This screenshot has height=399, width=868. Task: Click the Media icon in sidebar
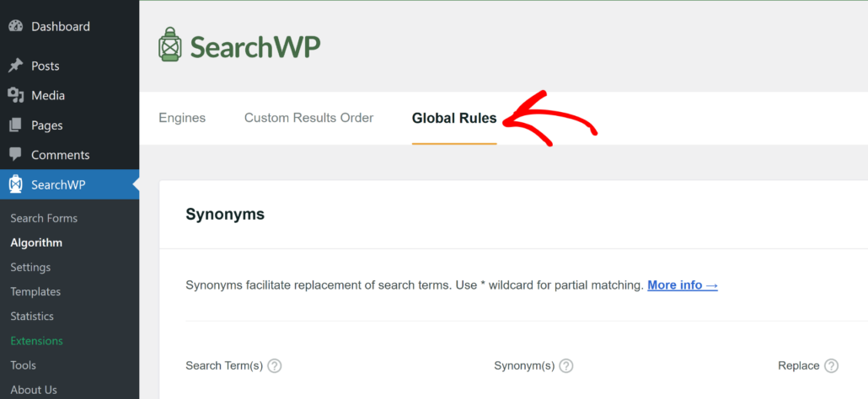pos(15,96)
